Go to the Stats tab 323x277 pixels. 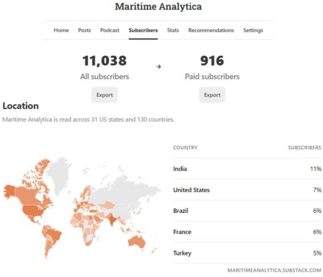(x=173, y=30)
